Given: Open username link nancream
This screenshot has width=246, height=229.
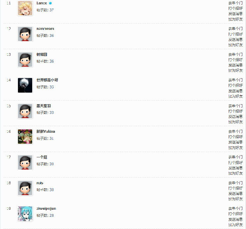Looking at the screenshot, I should click(45, 29).
